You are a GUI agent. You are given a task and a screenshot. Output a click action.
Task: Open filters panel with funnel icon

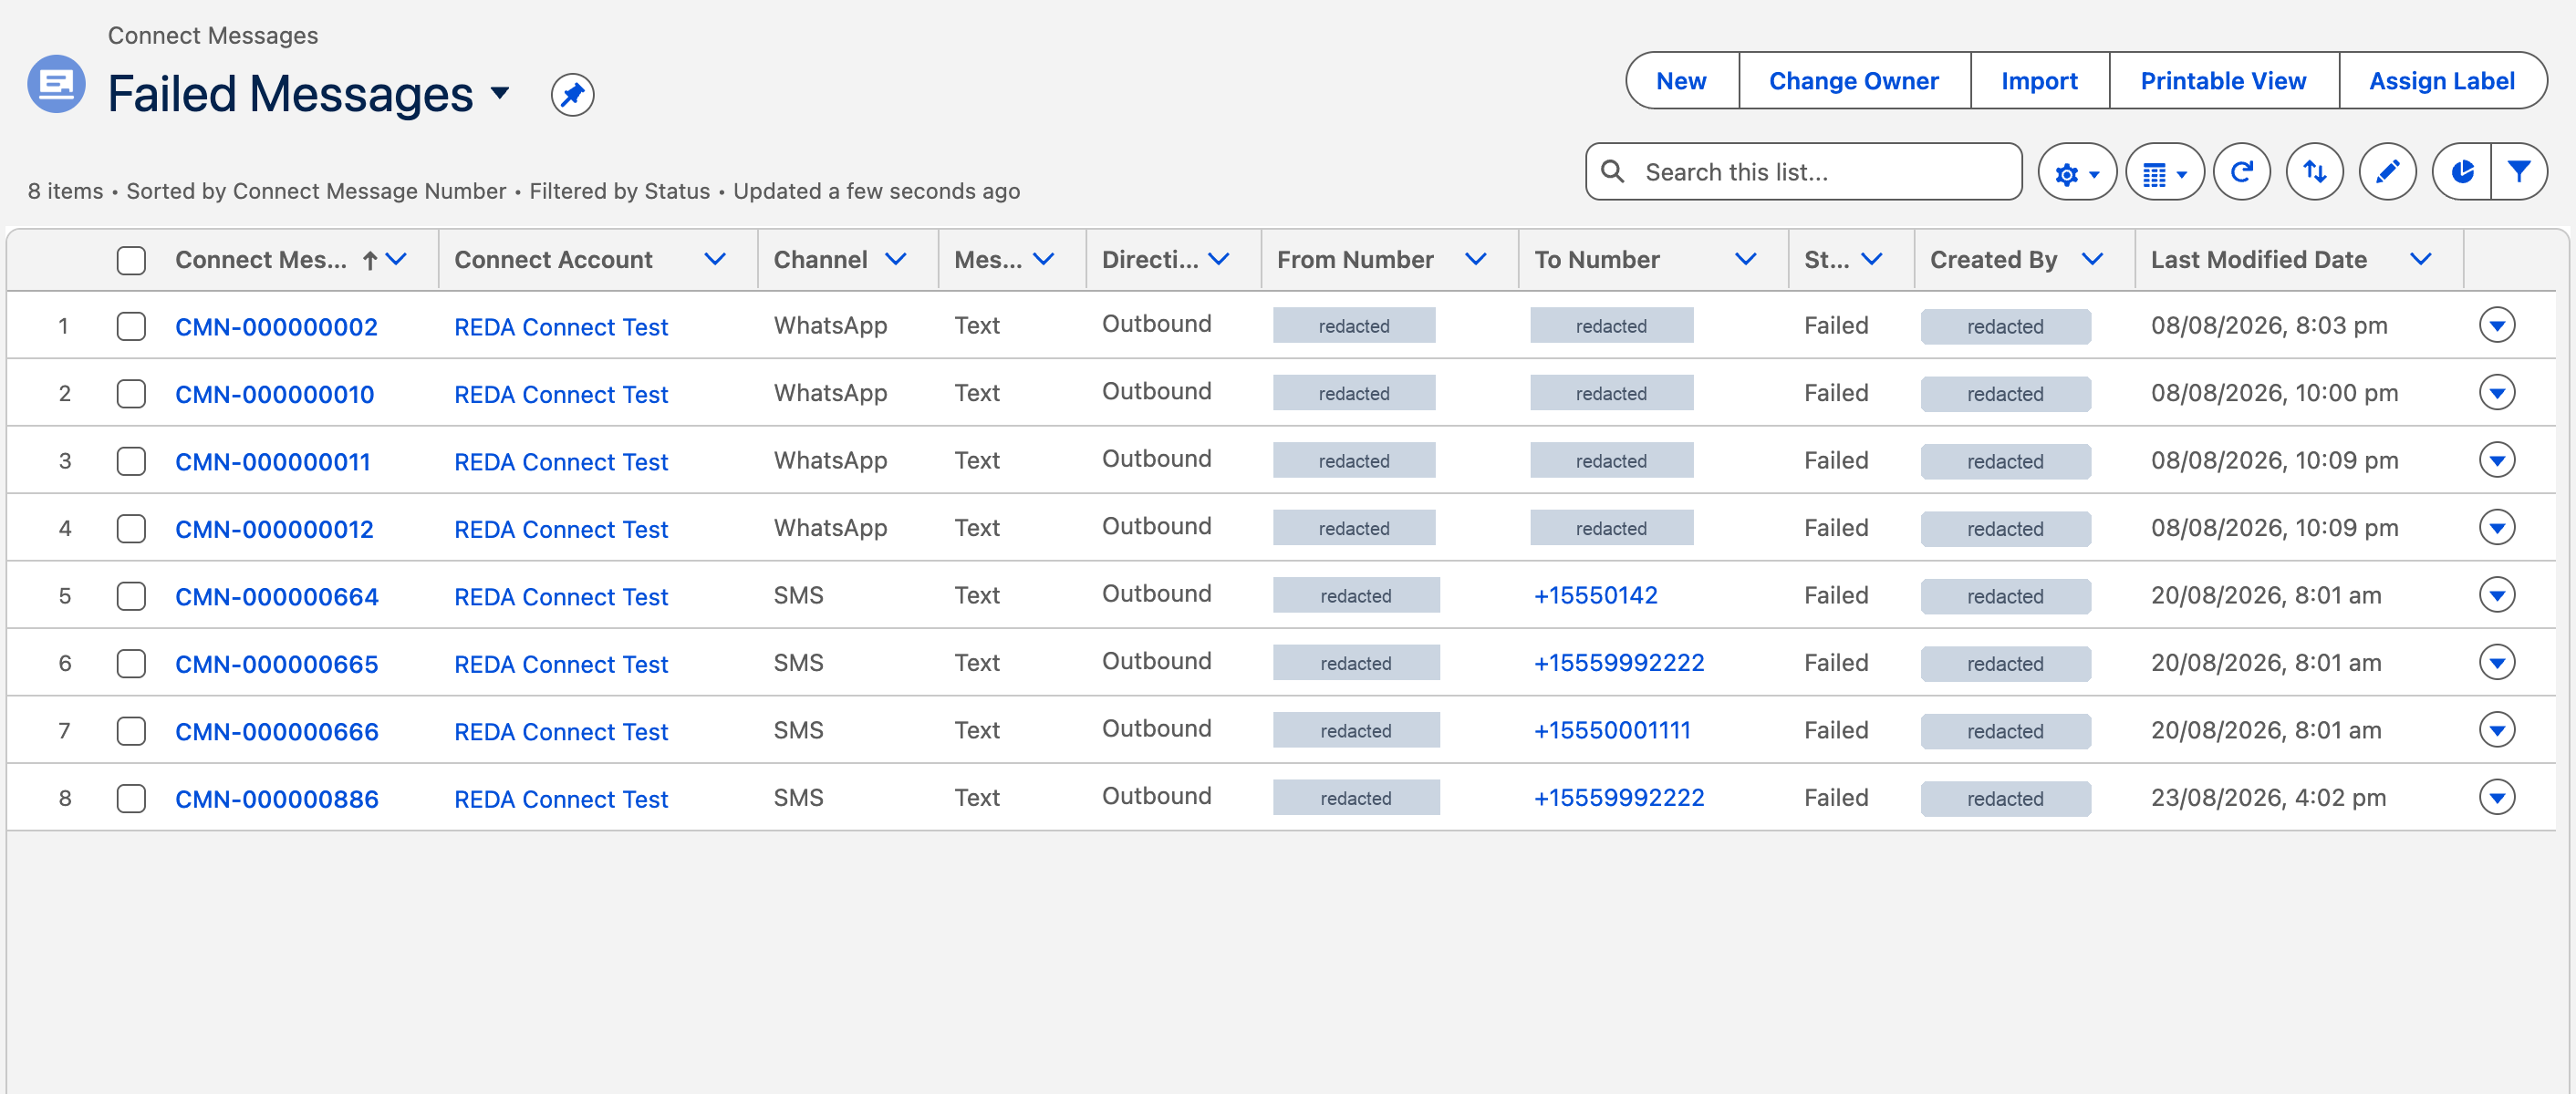2519,173
